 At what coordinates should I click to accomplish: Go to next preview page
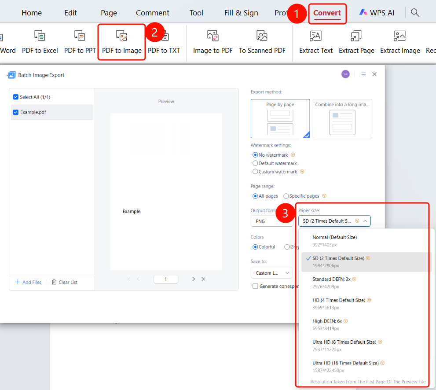(194, 279)
